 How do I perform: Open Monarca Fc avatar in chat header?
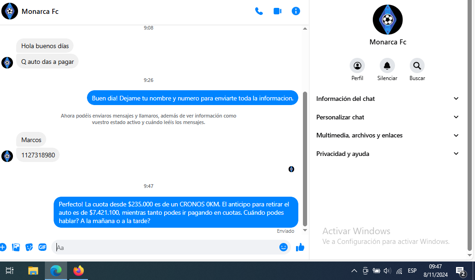coord(10,11)
